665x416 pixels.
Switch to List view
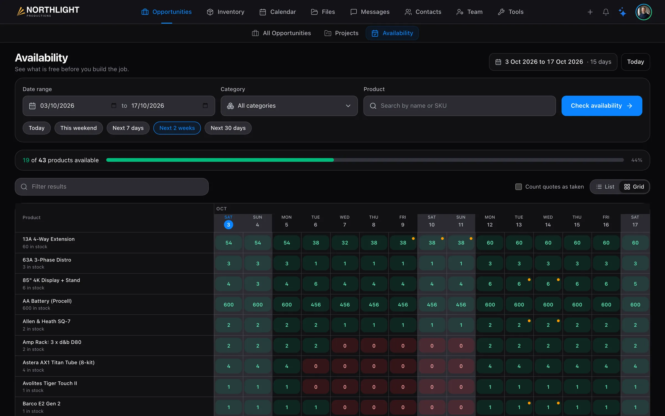click(x=605, y=187)
